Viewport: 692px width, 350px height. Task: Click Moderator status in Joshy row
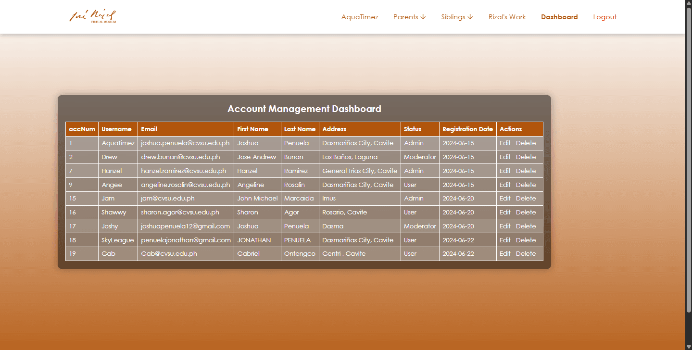click(x=420, y=226)
